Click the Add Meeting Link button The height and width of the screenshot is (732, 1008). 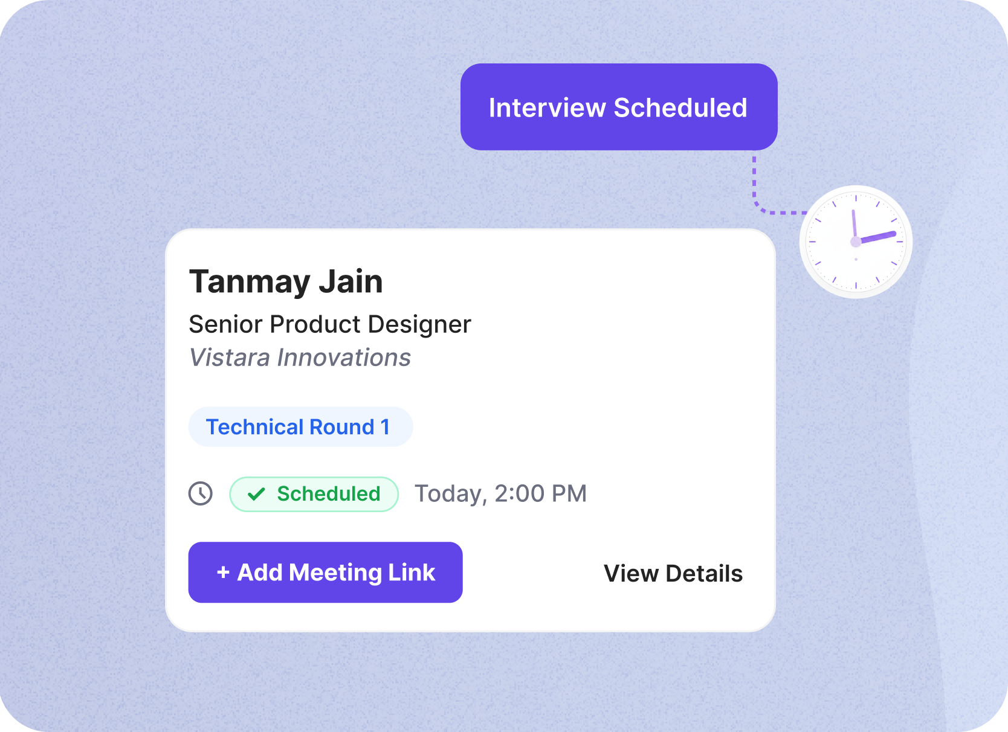point(325,572)
